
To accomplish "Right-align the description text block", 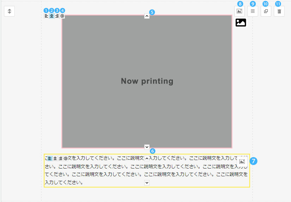I will click(60, 159).
